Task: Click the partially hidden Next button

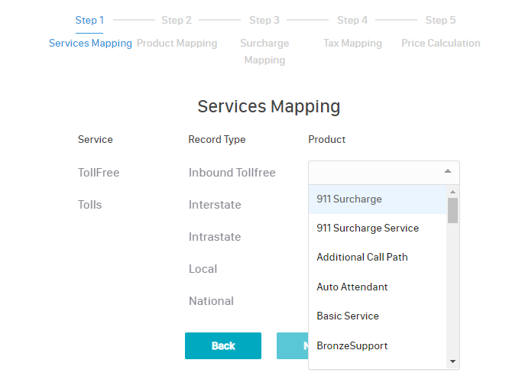Action: [292, 346]
